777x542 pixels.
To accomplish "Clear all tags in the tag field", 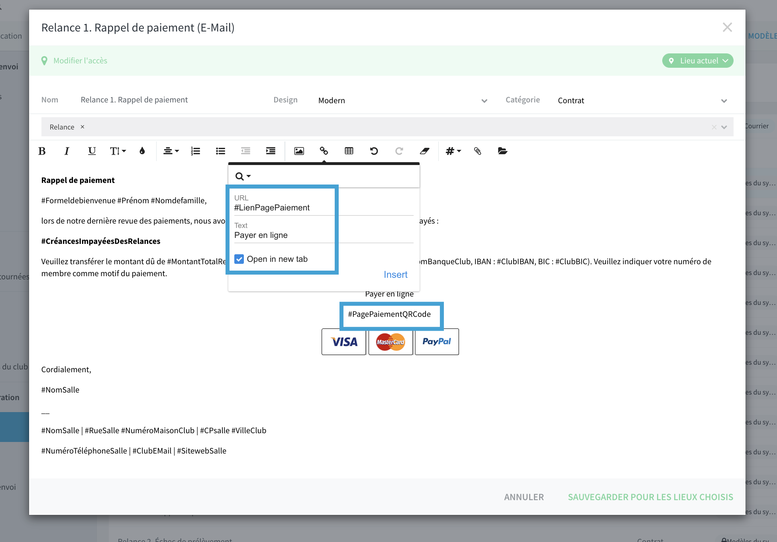I will 714,127.
